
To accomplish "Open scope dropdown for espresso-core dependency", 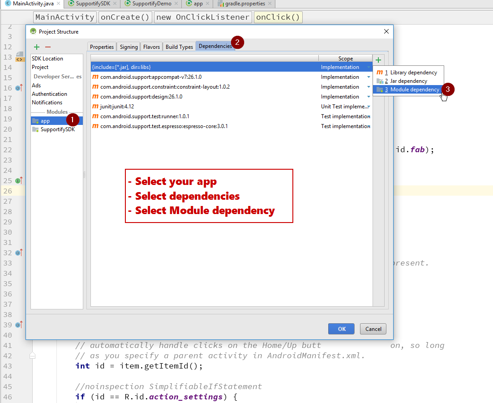I will click(x=369, y=126).
